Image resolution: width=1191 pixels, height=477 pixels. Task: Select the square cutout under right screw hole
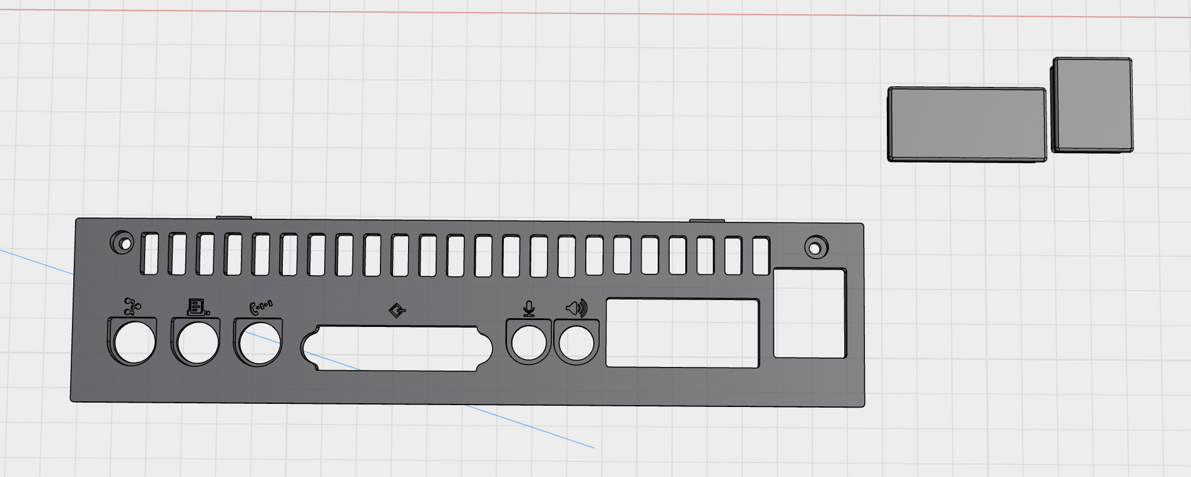tap(810, 313)
